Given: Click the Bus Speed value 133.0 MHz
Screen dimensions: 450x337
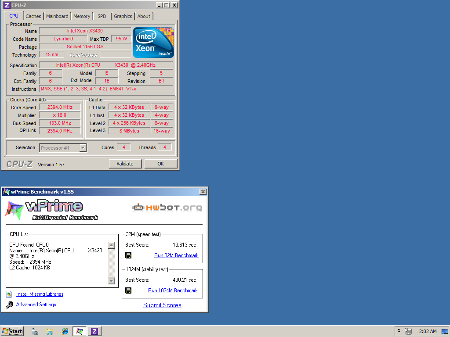Looking at the screenshot, I should (60, 123).
